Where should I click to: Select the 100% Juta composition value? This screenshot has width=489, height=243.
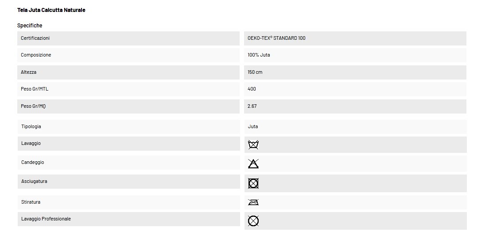coord(259,55)
